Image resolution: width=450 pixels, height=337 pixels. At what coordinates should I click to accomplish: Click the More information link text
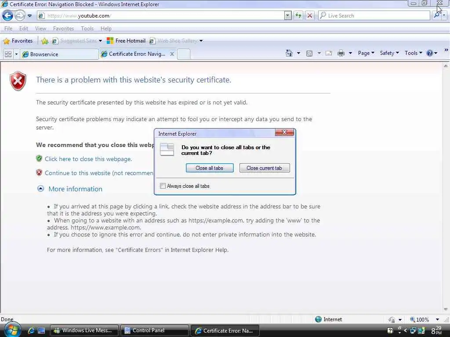[75, 189]
